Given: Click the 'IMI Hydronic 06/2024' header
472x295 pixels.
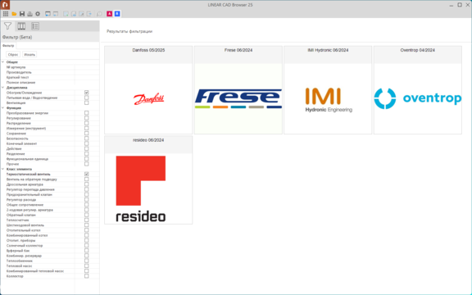Looking at the screenshot, I should pyautogui.click(x=328, y=50).
